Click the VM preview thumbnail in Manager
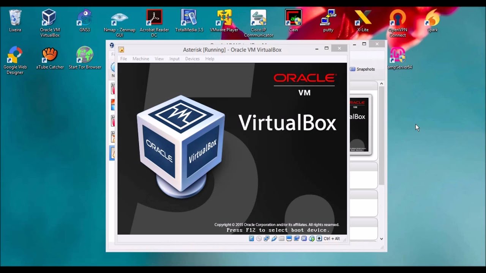Viewport: 486px width, 273px height. [x=360, y=124]
